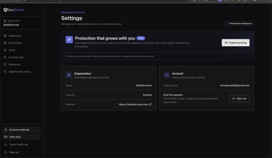Click the Account card envelope icon
Viewport: 272px width, 158px height.
point(167,75)
